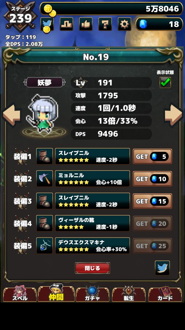The image size is (185, 330).
Task: Share character via bottom Twitter button
Action: tap(162, 268)
